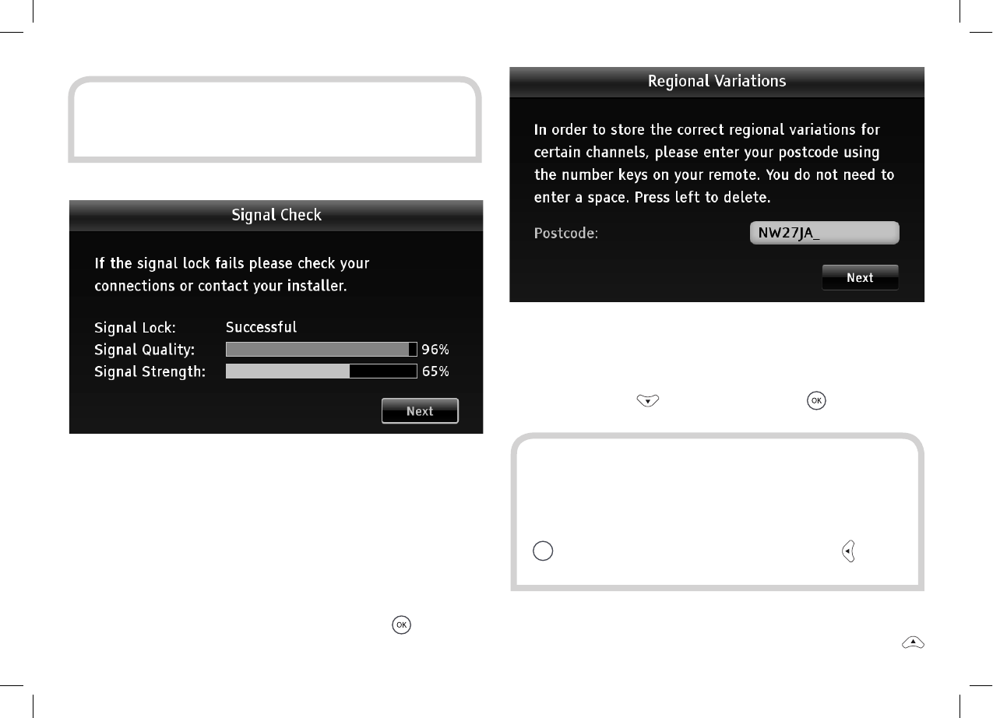Click the left arrow remote key icon

pos(848,552)
